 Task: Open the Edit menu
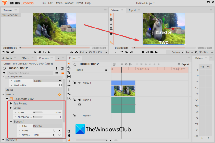(50, 3)
